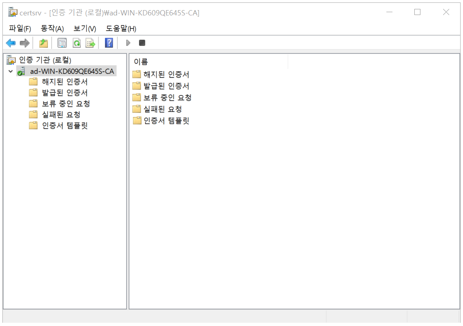
Task: Open the blue Help question mark icon
Action: tap(109, 43)
